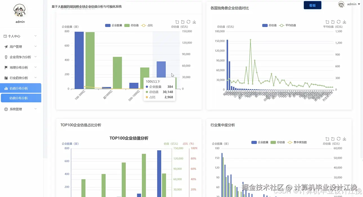
Task: Click area zoom icon in 各国独角兽企业估值对比 chart
Action: pos(327,22)
